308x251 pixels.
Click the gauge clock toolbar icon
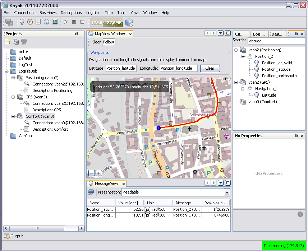click(30, 22)
